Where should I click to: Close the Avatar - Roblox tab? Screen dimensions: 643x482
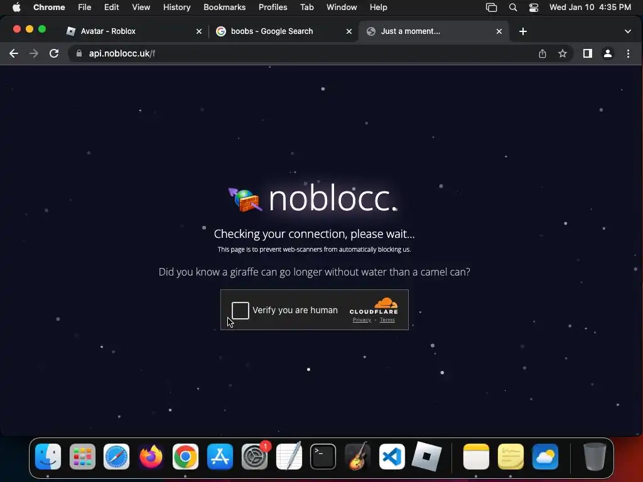pos(199,31)
